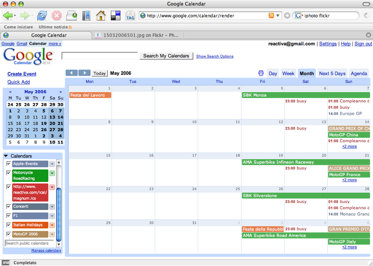Image resolution: width=373 pixels, height=266 pixels.
Task: Click the RSS feed icon in address bar
Action: [271, 16]
